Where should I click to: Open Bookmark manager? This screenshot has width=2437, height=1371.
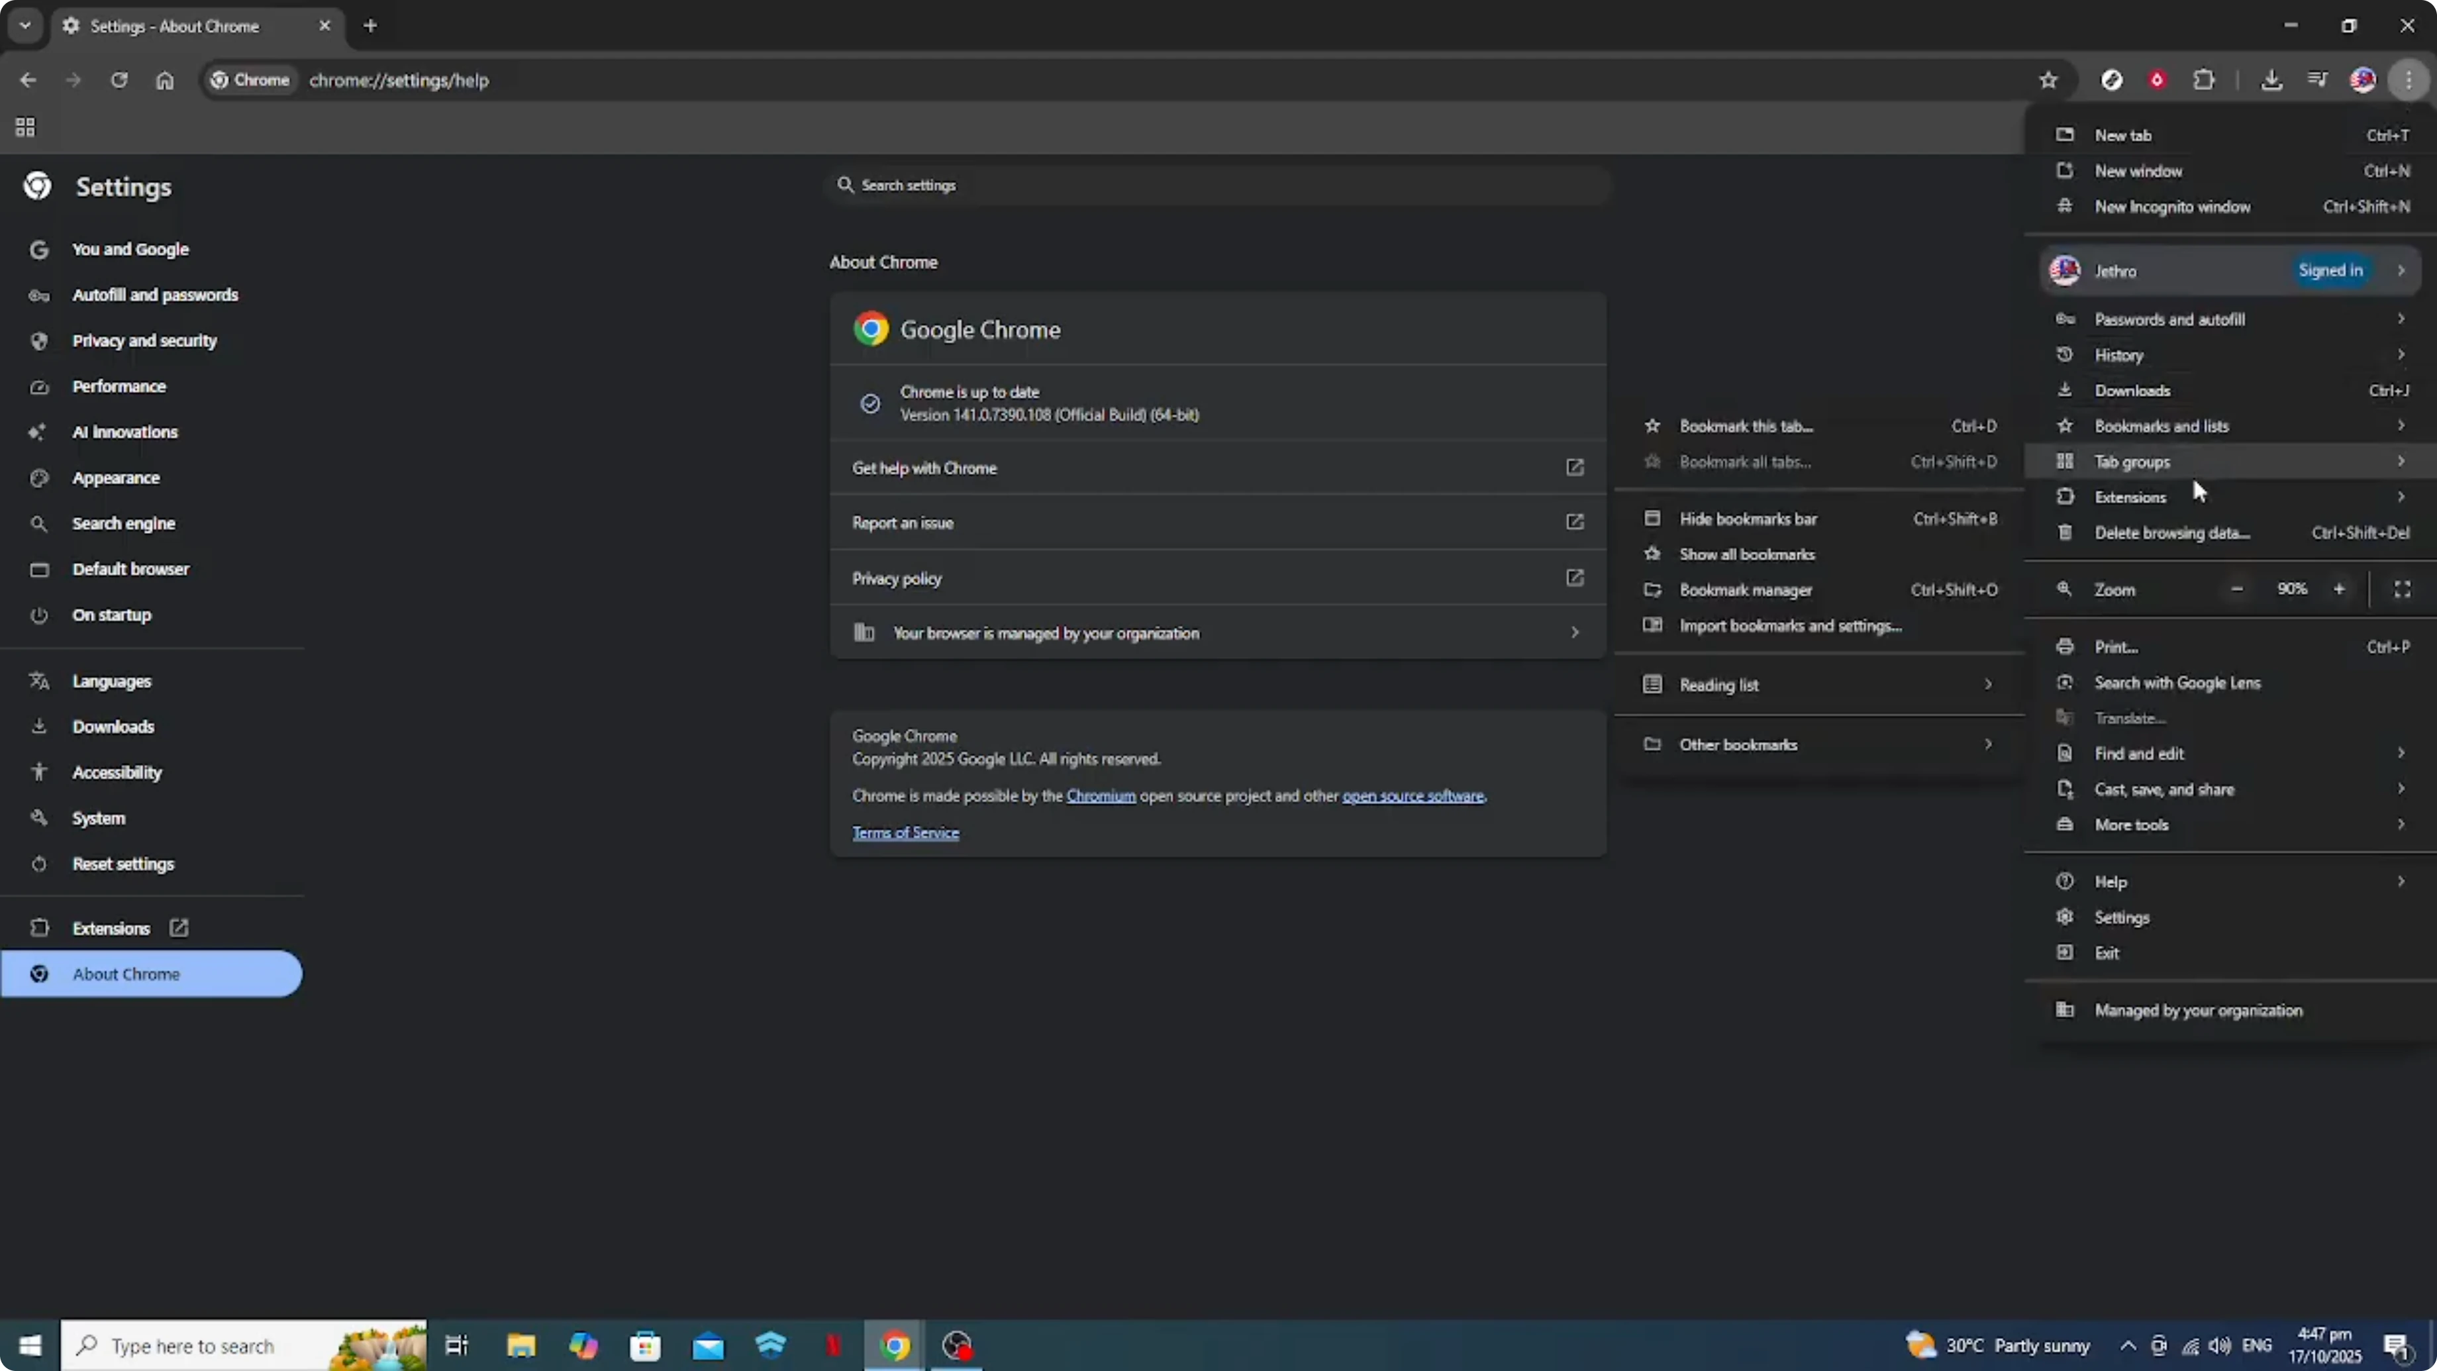1819,590
